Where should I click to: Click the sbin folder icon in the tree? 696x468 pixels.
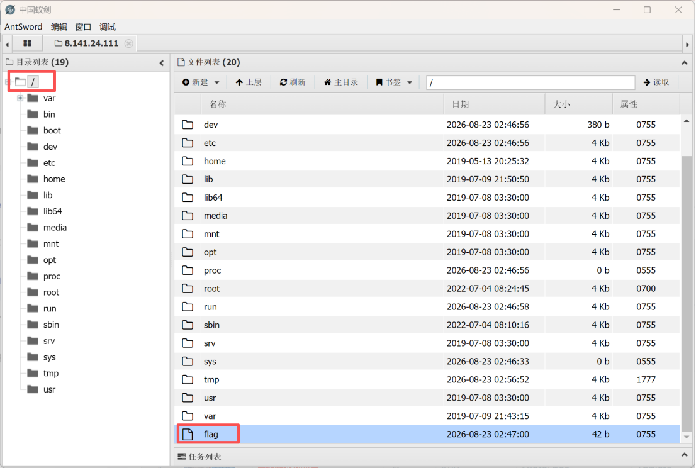tap(32, 325)
